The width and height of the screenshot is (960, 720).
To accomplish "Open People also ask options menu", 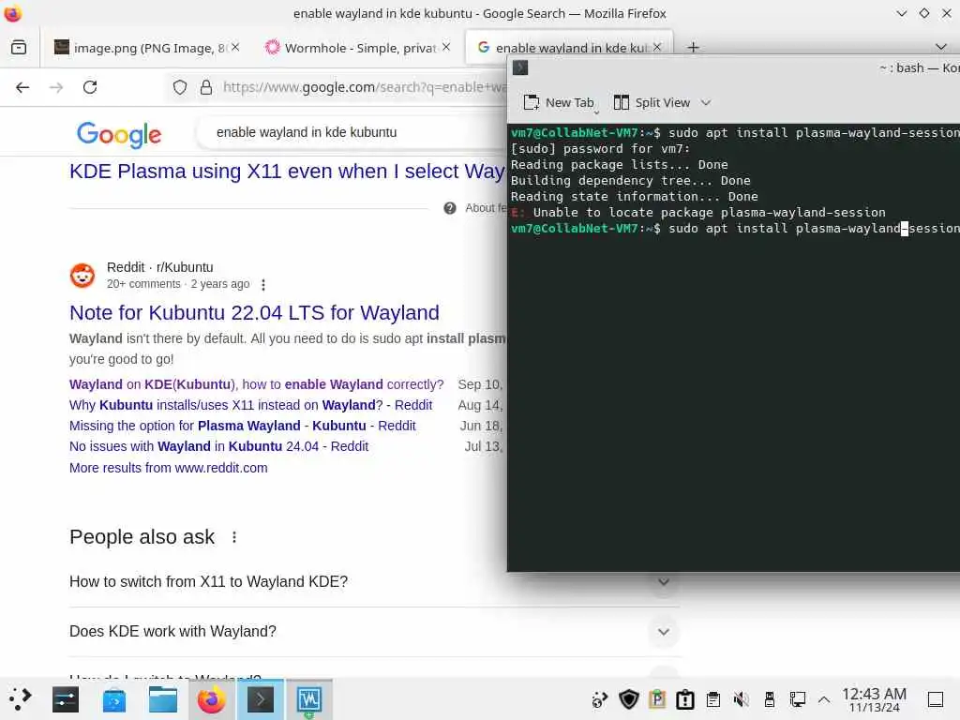I will point(233,537).
